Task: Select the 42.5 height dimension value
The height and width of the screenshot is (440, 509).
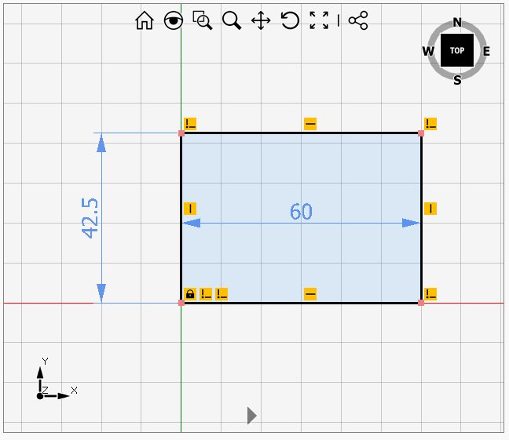Action: click(x=90, y=217)
